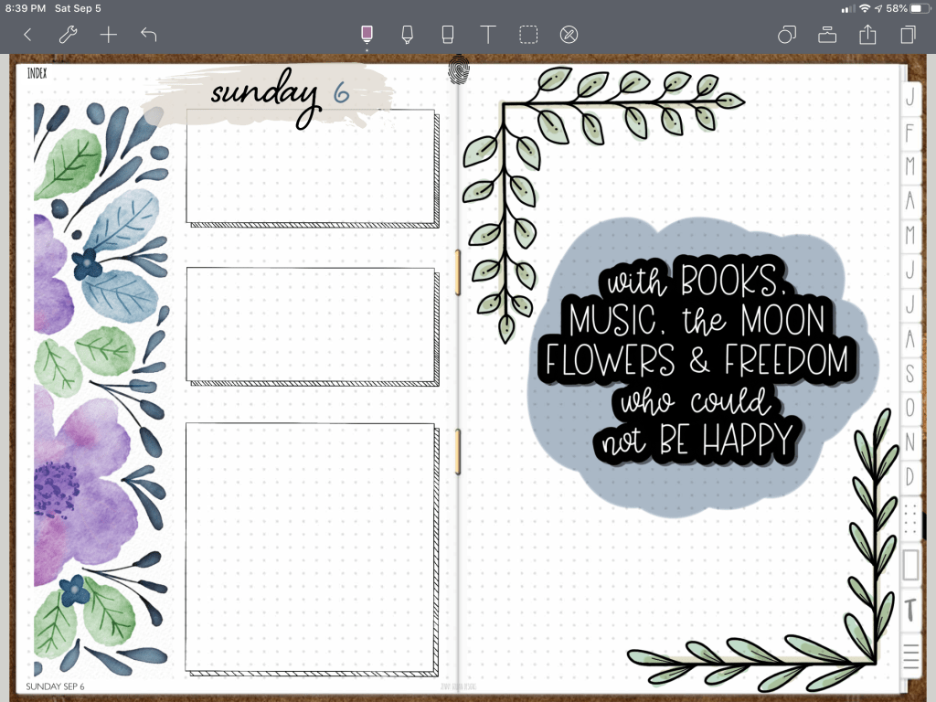Open the share export menu
The height and width of the screenshot is (702, 936).
pyautogui.click(x=867, y=35)
